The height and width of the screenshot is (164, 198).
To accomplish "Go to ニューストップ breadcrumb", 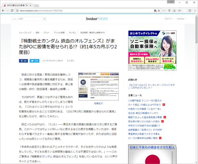I will [25, 32].
